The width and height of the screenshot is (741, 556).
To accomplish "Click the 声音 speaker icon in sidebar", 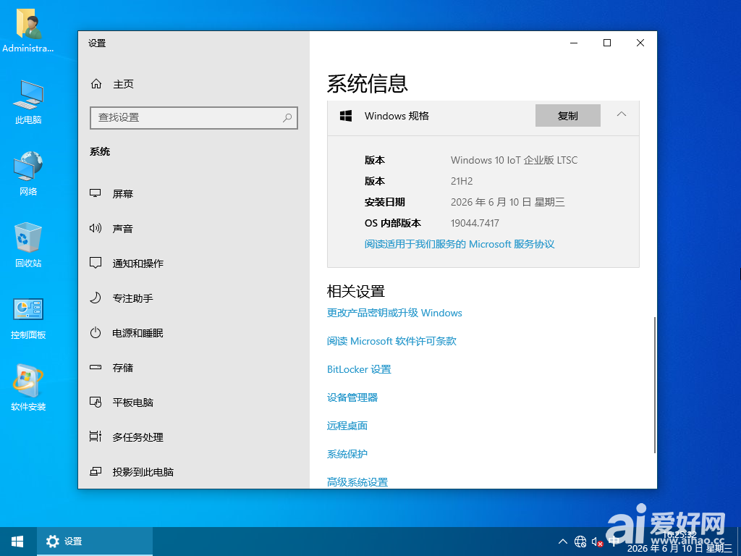I will (96, 228).
